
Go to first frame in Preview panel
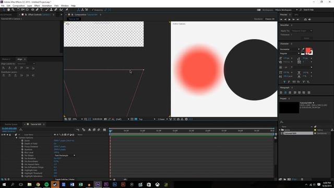[x=281, y=19]
